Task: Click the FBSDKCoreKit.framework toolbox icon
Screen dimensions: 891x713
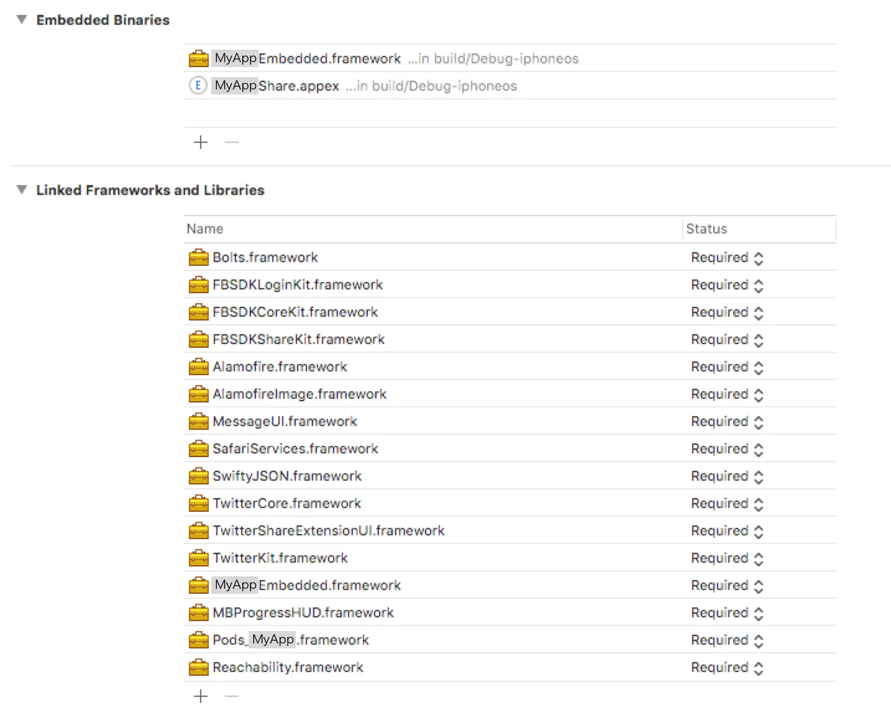Action: click(198, 312)
